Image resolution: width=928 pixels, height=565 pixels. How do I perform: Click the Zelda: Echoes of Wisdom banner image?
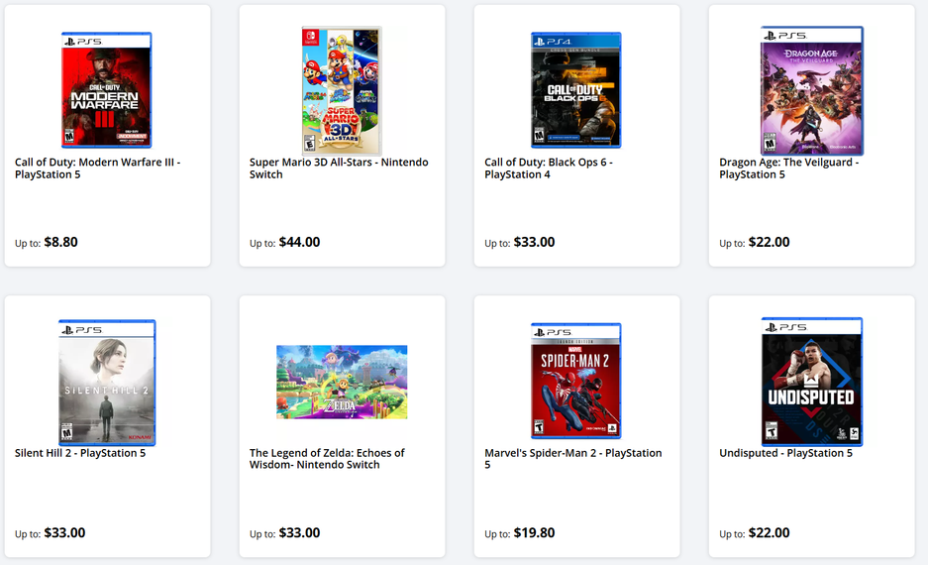coord(342,382)
